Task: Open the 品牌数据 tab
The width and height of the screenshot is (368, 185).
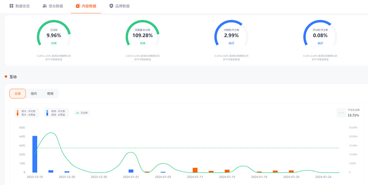Action: click(121, 6)
